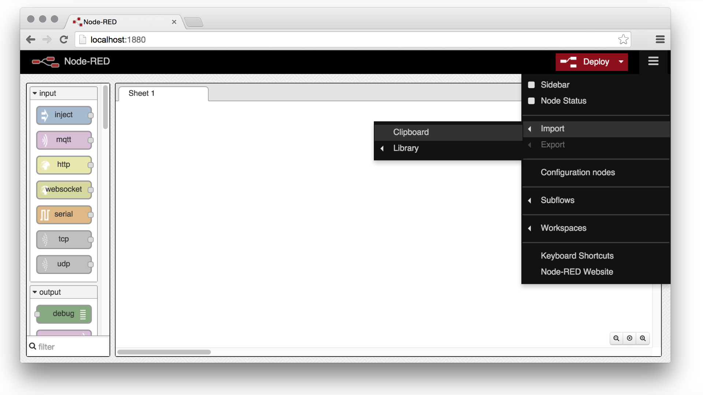Select Library import option
The height and width of the screenshot is (395, 703).
406,148
